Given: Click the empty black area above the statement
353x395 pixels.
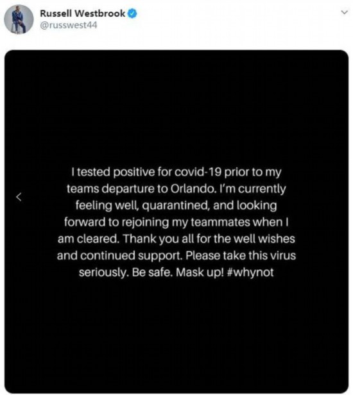Looking at the screenshot, I should click(176, 106).
